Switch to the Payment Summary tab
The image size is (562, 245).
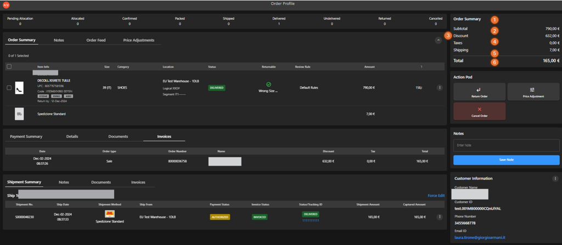pyautogui.click(x=26, y=137)
